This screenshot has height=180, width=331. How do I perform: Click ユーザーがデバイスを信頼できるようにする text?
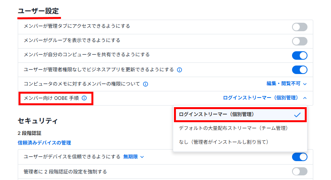pyautogui.click(x=72, y=157)
